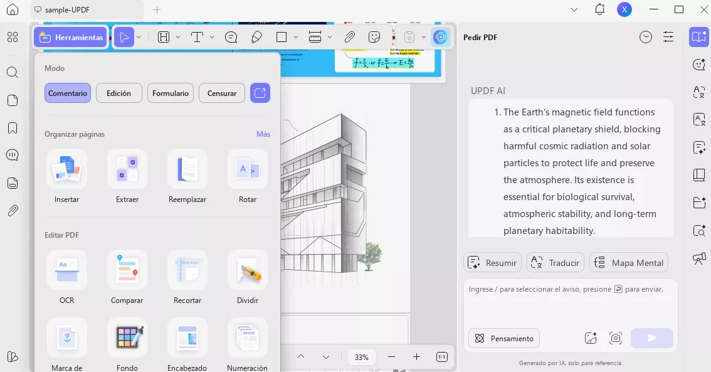The width and height of the screenshot is (711, 372).
Task: Expand dropdown next to rectangle shape tool
Action: pos(296,37)
